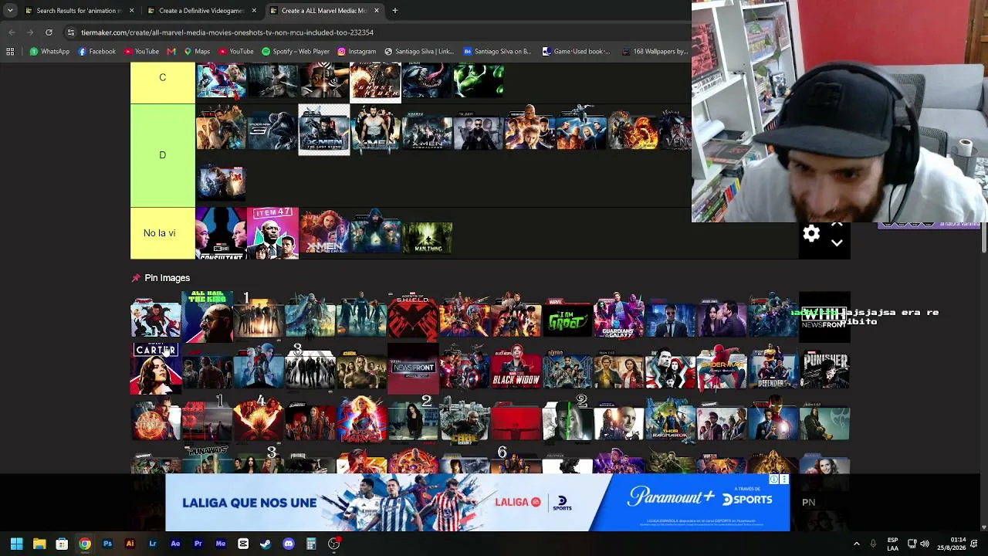Image resolution: width=988 pixels, height=556 pixels.
Task: Open the Instagram bookmark
Action: (x=357, y=52)
